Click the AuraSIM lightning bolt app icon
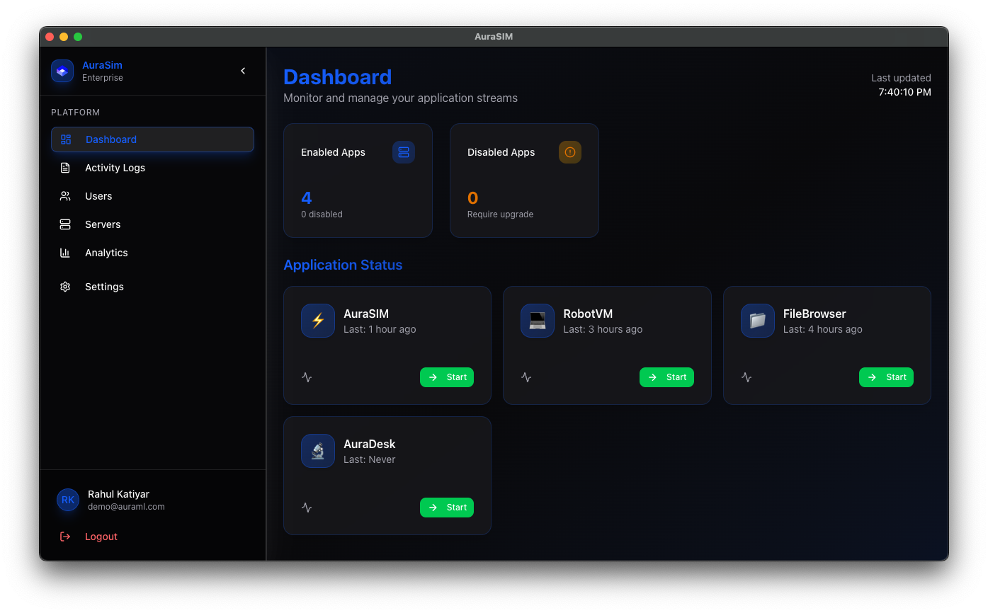 317,320
